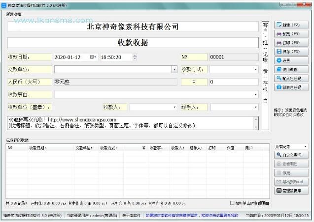Export records via 导出到Excel
This screenshot has width=314, height=222.
point(291,182)
